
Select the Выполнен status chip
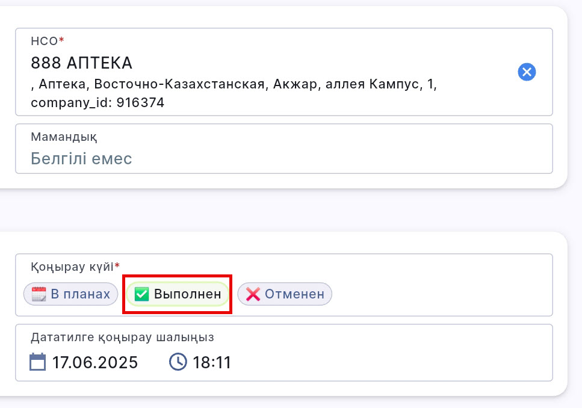(178, 294)
